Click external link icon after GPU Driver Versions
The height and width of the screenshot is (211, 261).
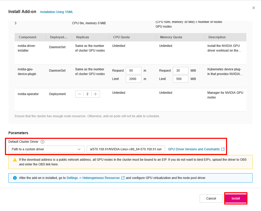coord(223,149)
